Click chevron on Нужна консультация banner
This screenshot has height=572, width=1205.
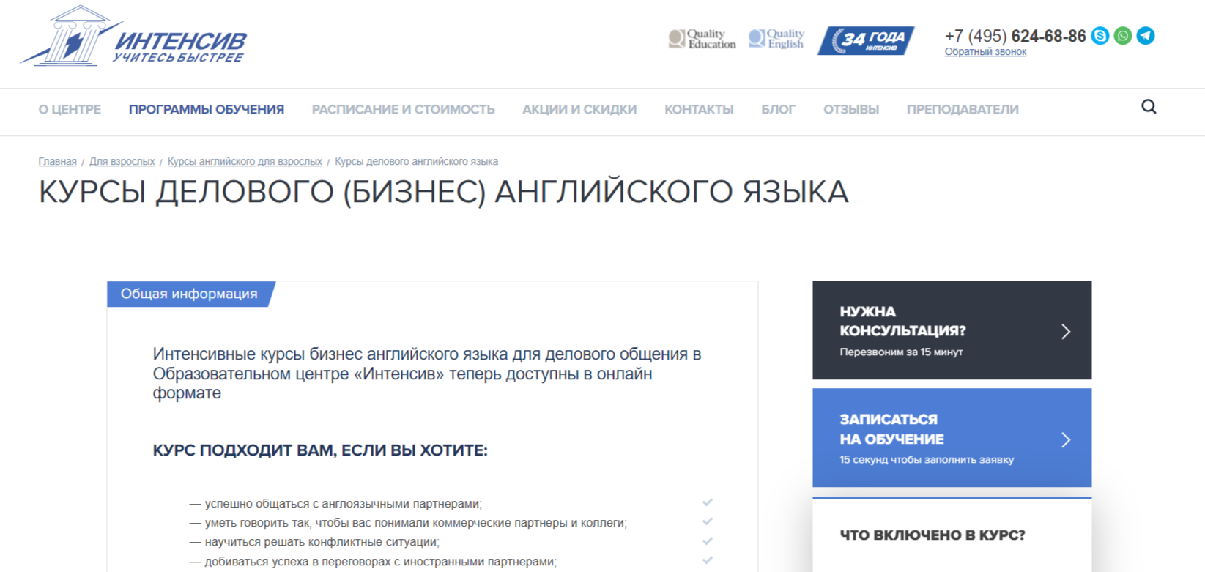1066,332
